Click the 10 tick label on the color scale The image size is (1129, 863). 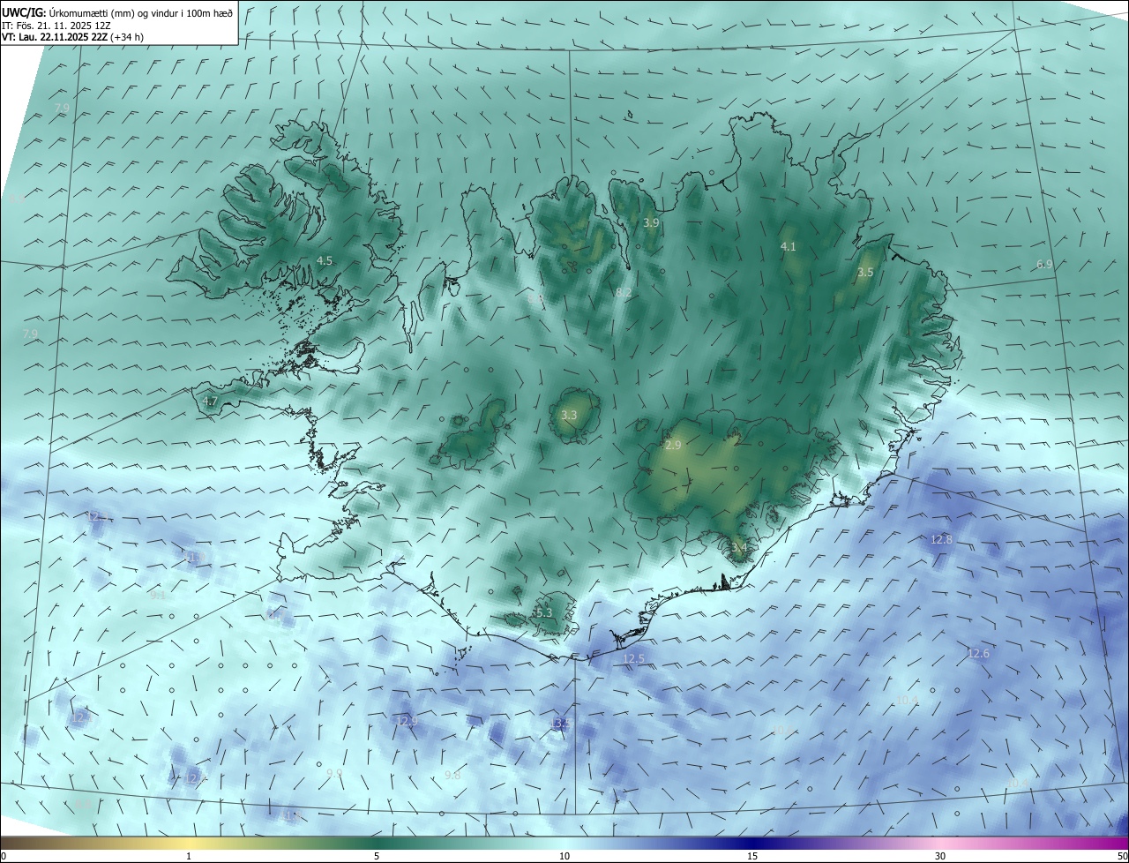click(x=564, y=856)
